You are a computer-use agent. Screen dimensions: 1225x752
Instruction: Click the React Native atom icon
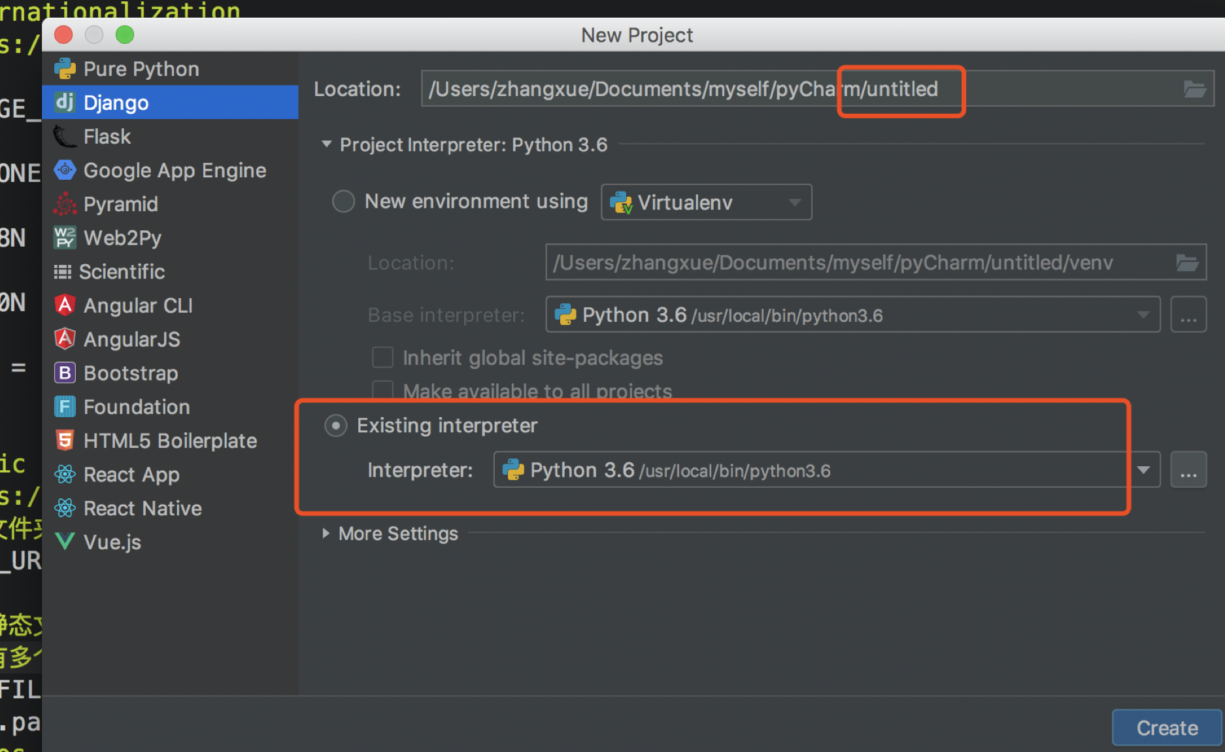coord(65,508)
